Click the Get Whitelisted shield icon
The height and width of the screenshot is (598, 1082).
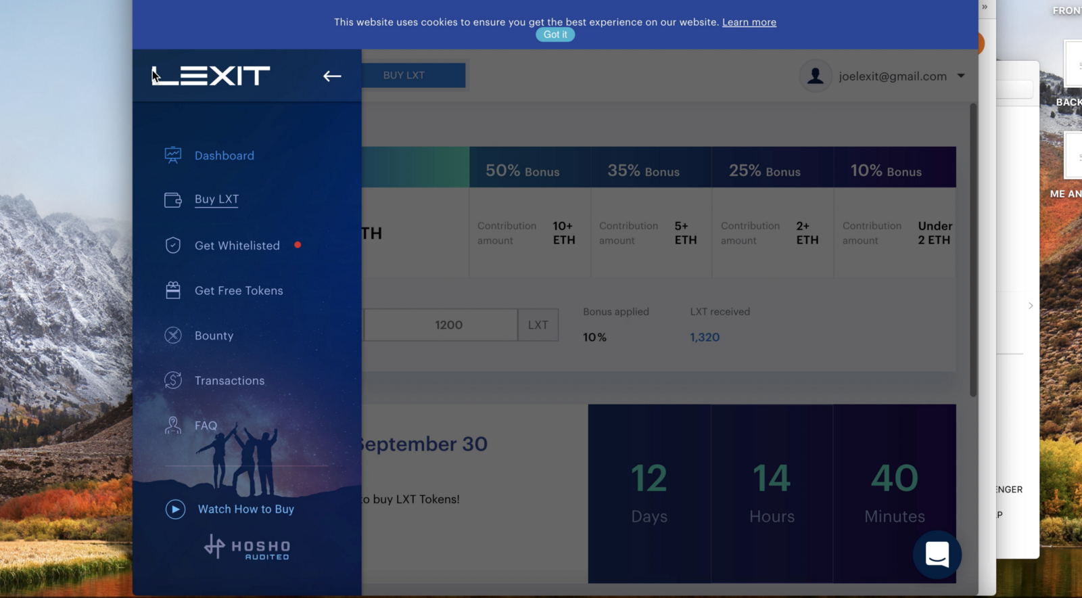point(173,245)
